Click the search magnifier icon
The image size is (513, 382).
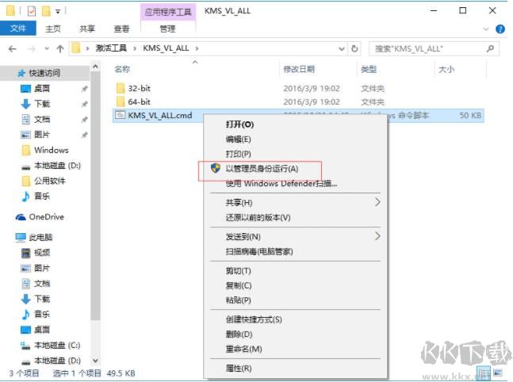point(491,48)
